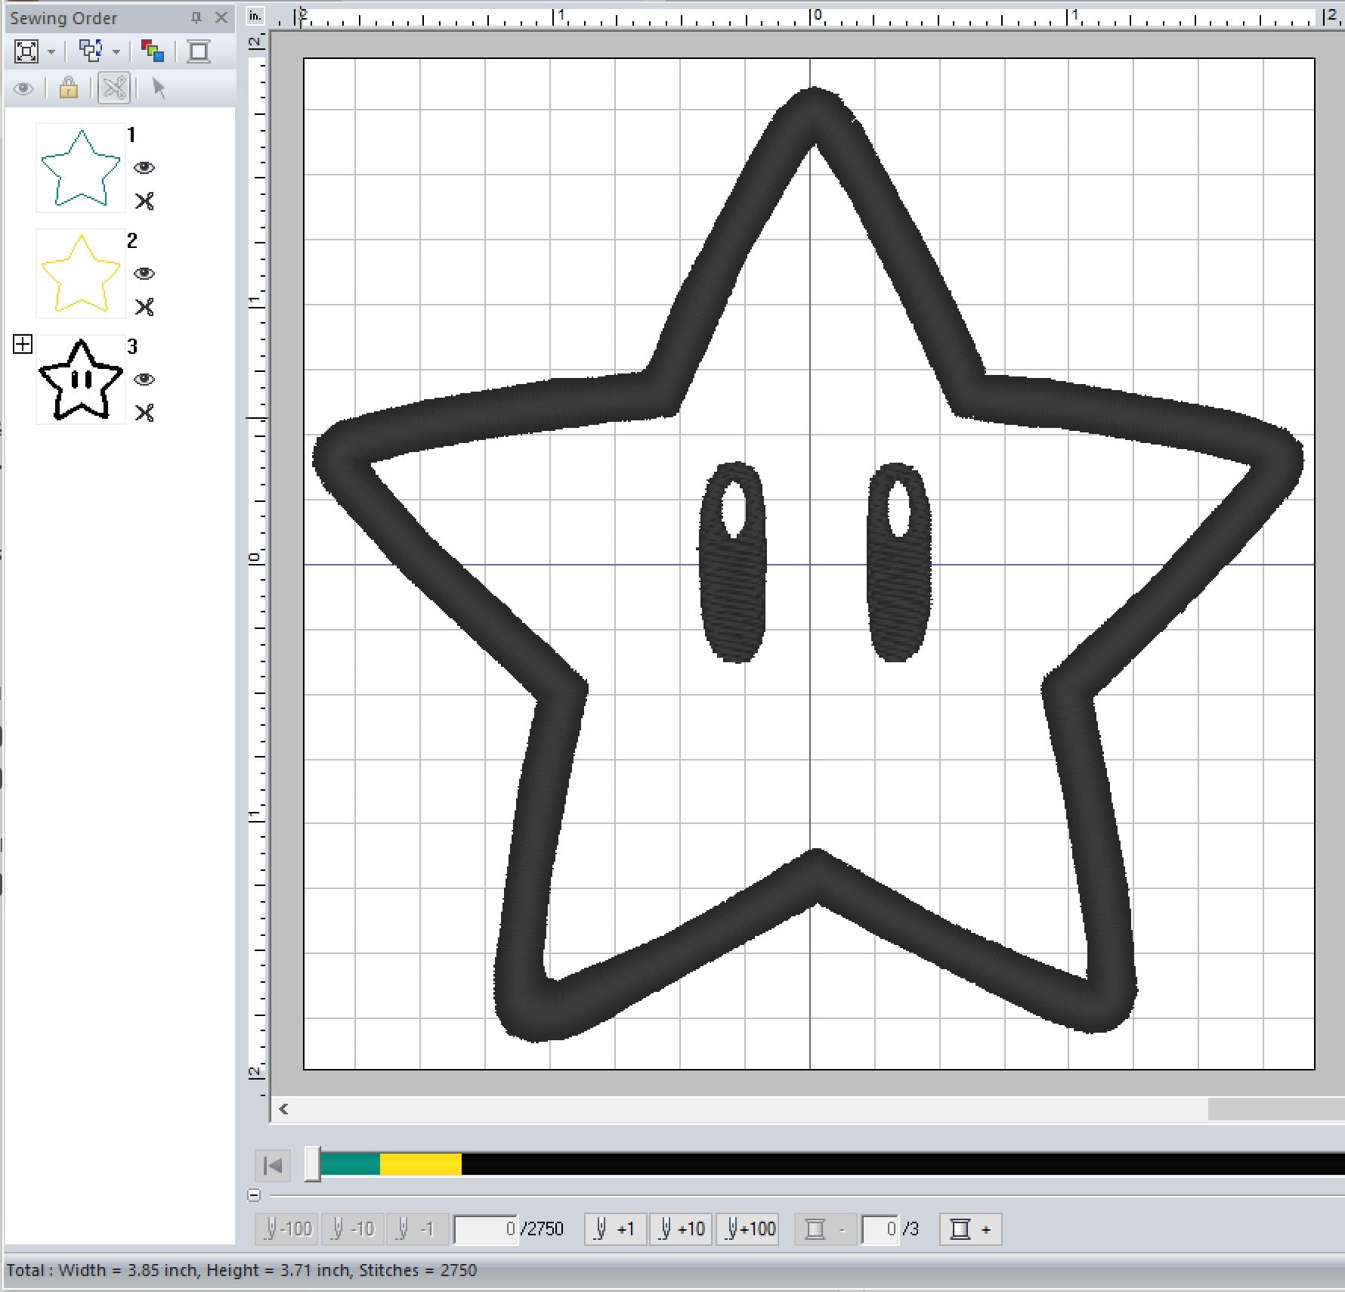The width and height of the screenshot is (1345, 1292).
Task: Click the yellow segment of the stitch progress bar
Action: pos(420,1164)
